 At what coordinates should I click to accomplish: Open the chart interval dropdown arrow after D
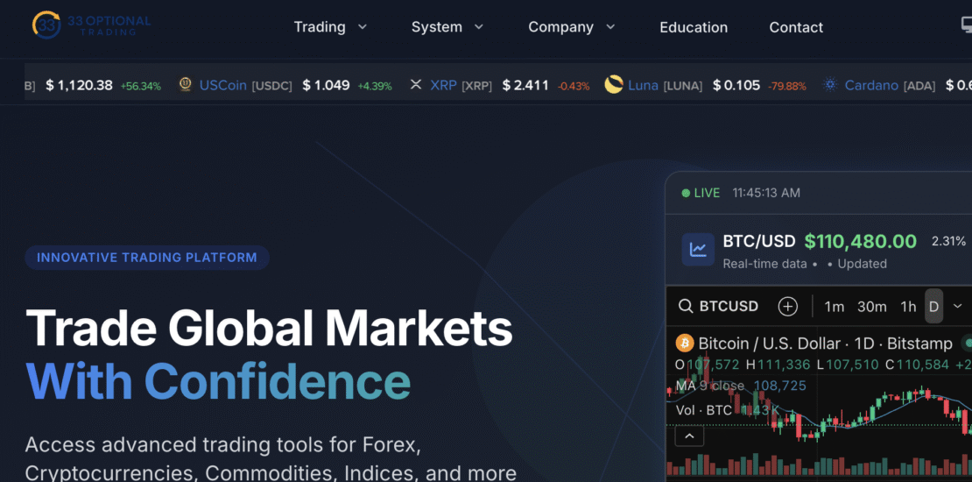tap(958, 306)
